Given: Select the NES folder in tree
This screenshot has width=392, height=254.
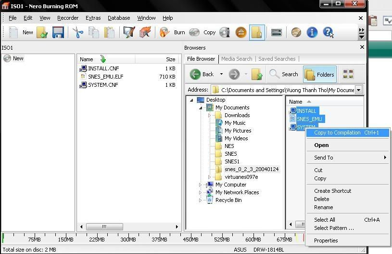Looking at the screenshot, I should (229, 147).
